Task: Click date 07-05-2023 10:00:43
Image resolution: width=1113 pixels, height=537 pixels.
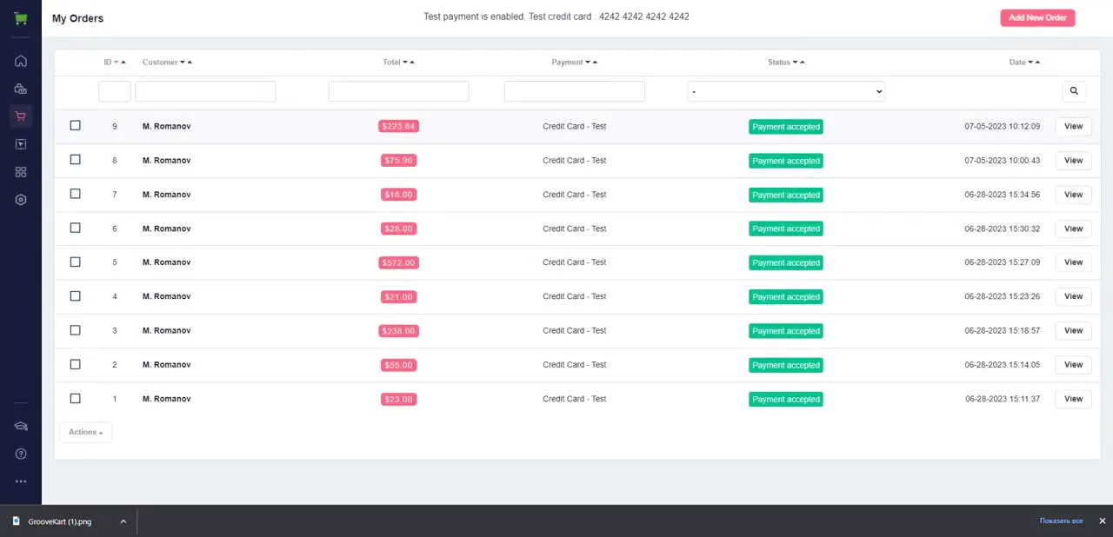Action: pyautogui.click(x=1003, y=161)
